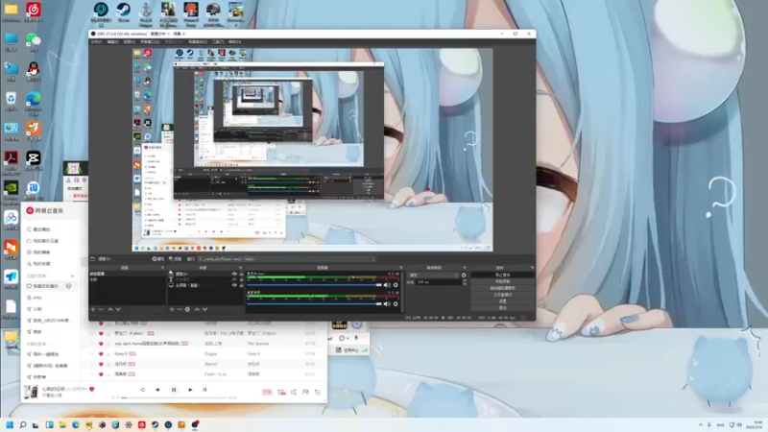The width and height of the screenshot is (768, 432).
Task: Adjust second audio track volume slider
Action: pos(315,303)
